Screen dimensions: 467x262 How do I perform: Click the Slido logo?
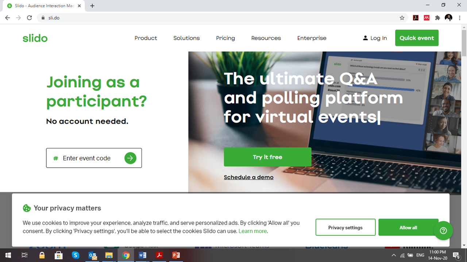point(35,38)
